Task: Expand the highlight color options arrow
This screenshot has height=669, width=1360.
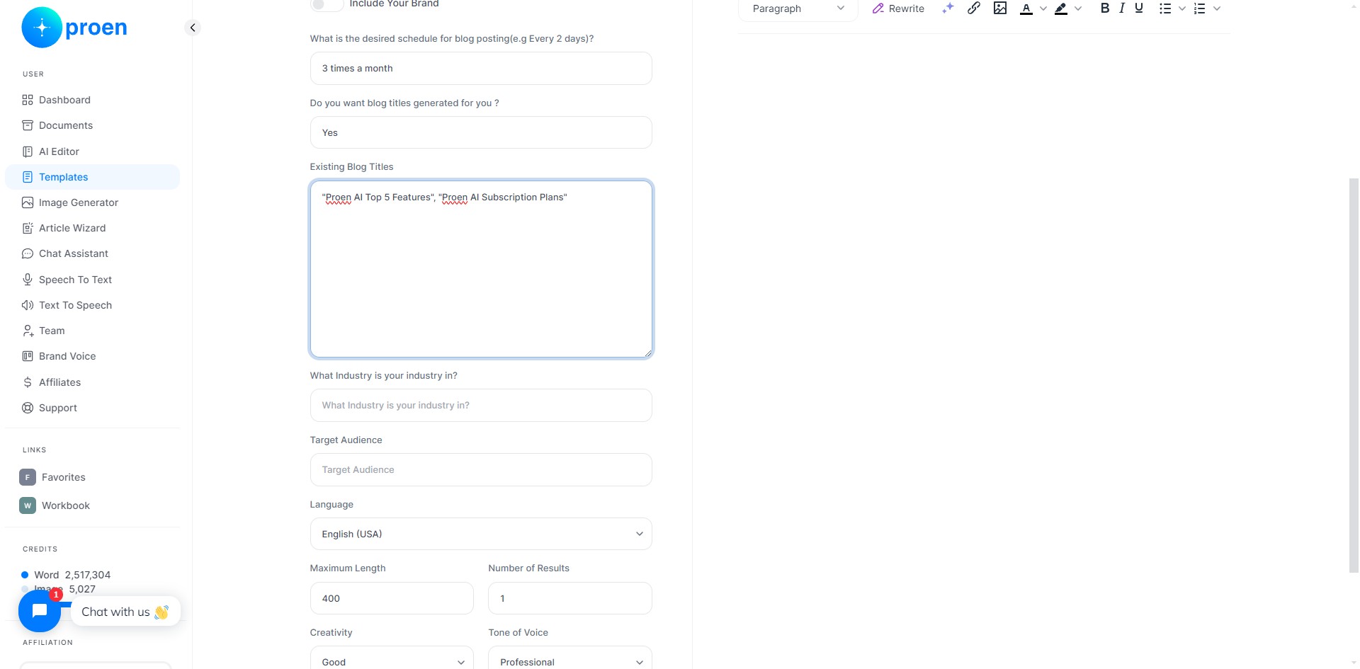Action: tap(1078, 8)
